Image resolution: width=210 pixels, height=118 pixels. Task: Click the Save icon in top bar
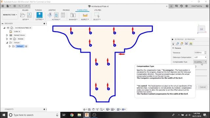[14, 6]
